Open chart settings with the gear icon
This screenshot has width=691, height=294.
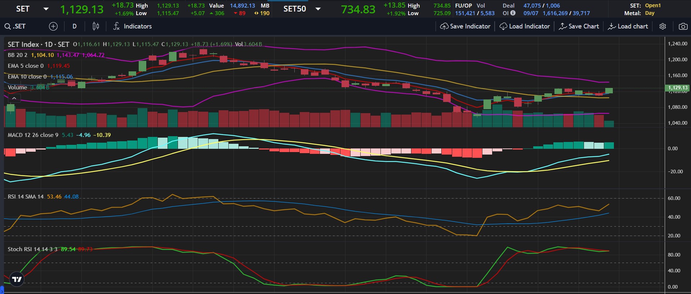point(663,26)
